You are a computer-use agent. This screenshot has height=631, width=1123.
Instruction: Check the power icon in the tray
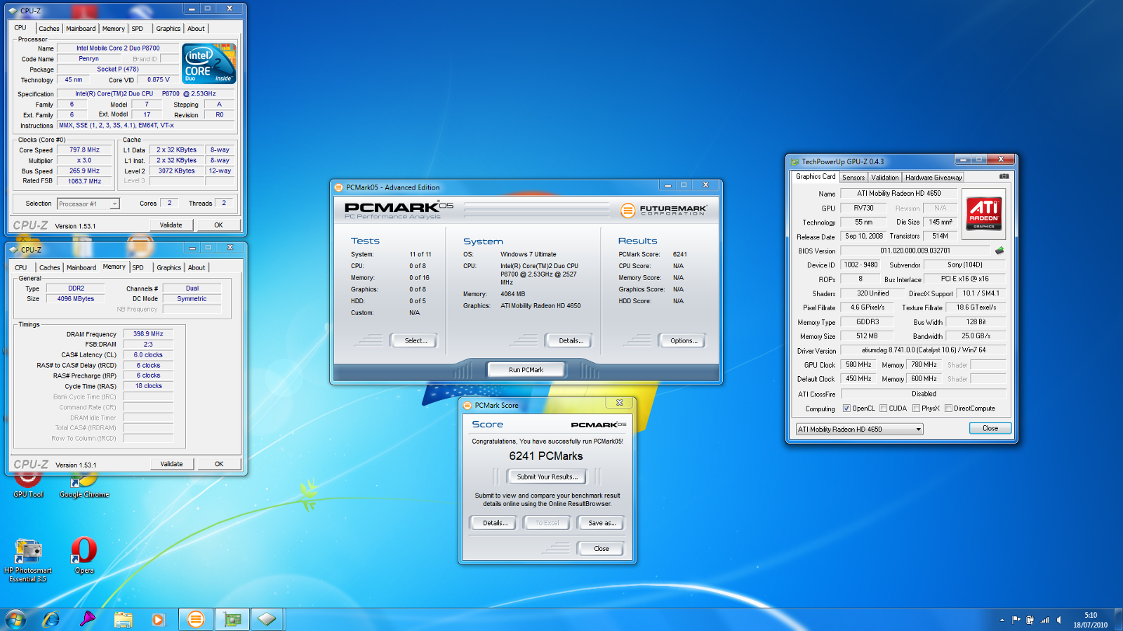(1030, 620)
